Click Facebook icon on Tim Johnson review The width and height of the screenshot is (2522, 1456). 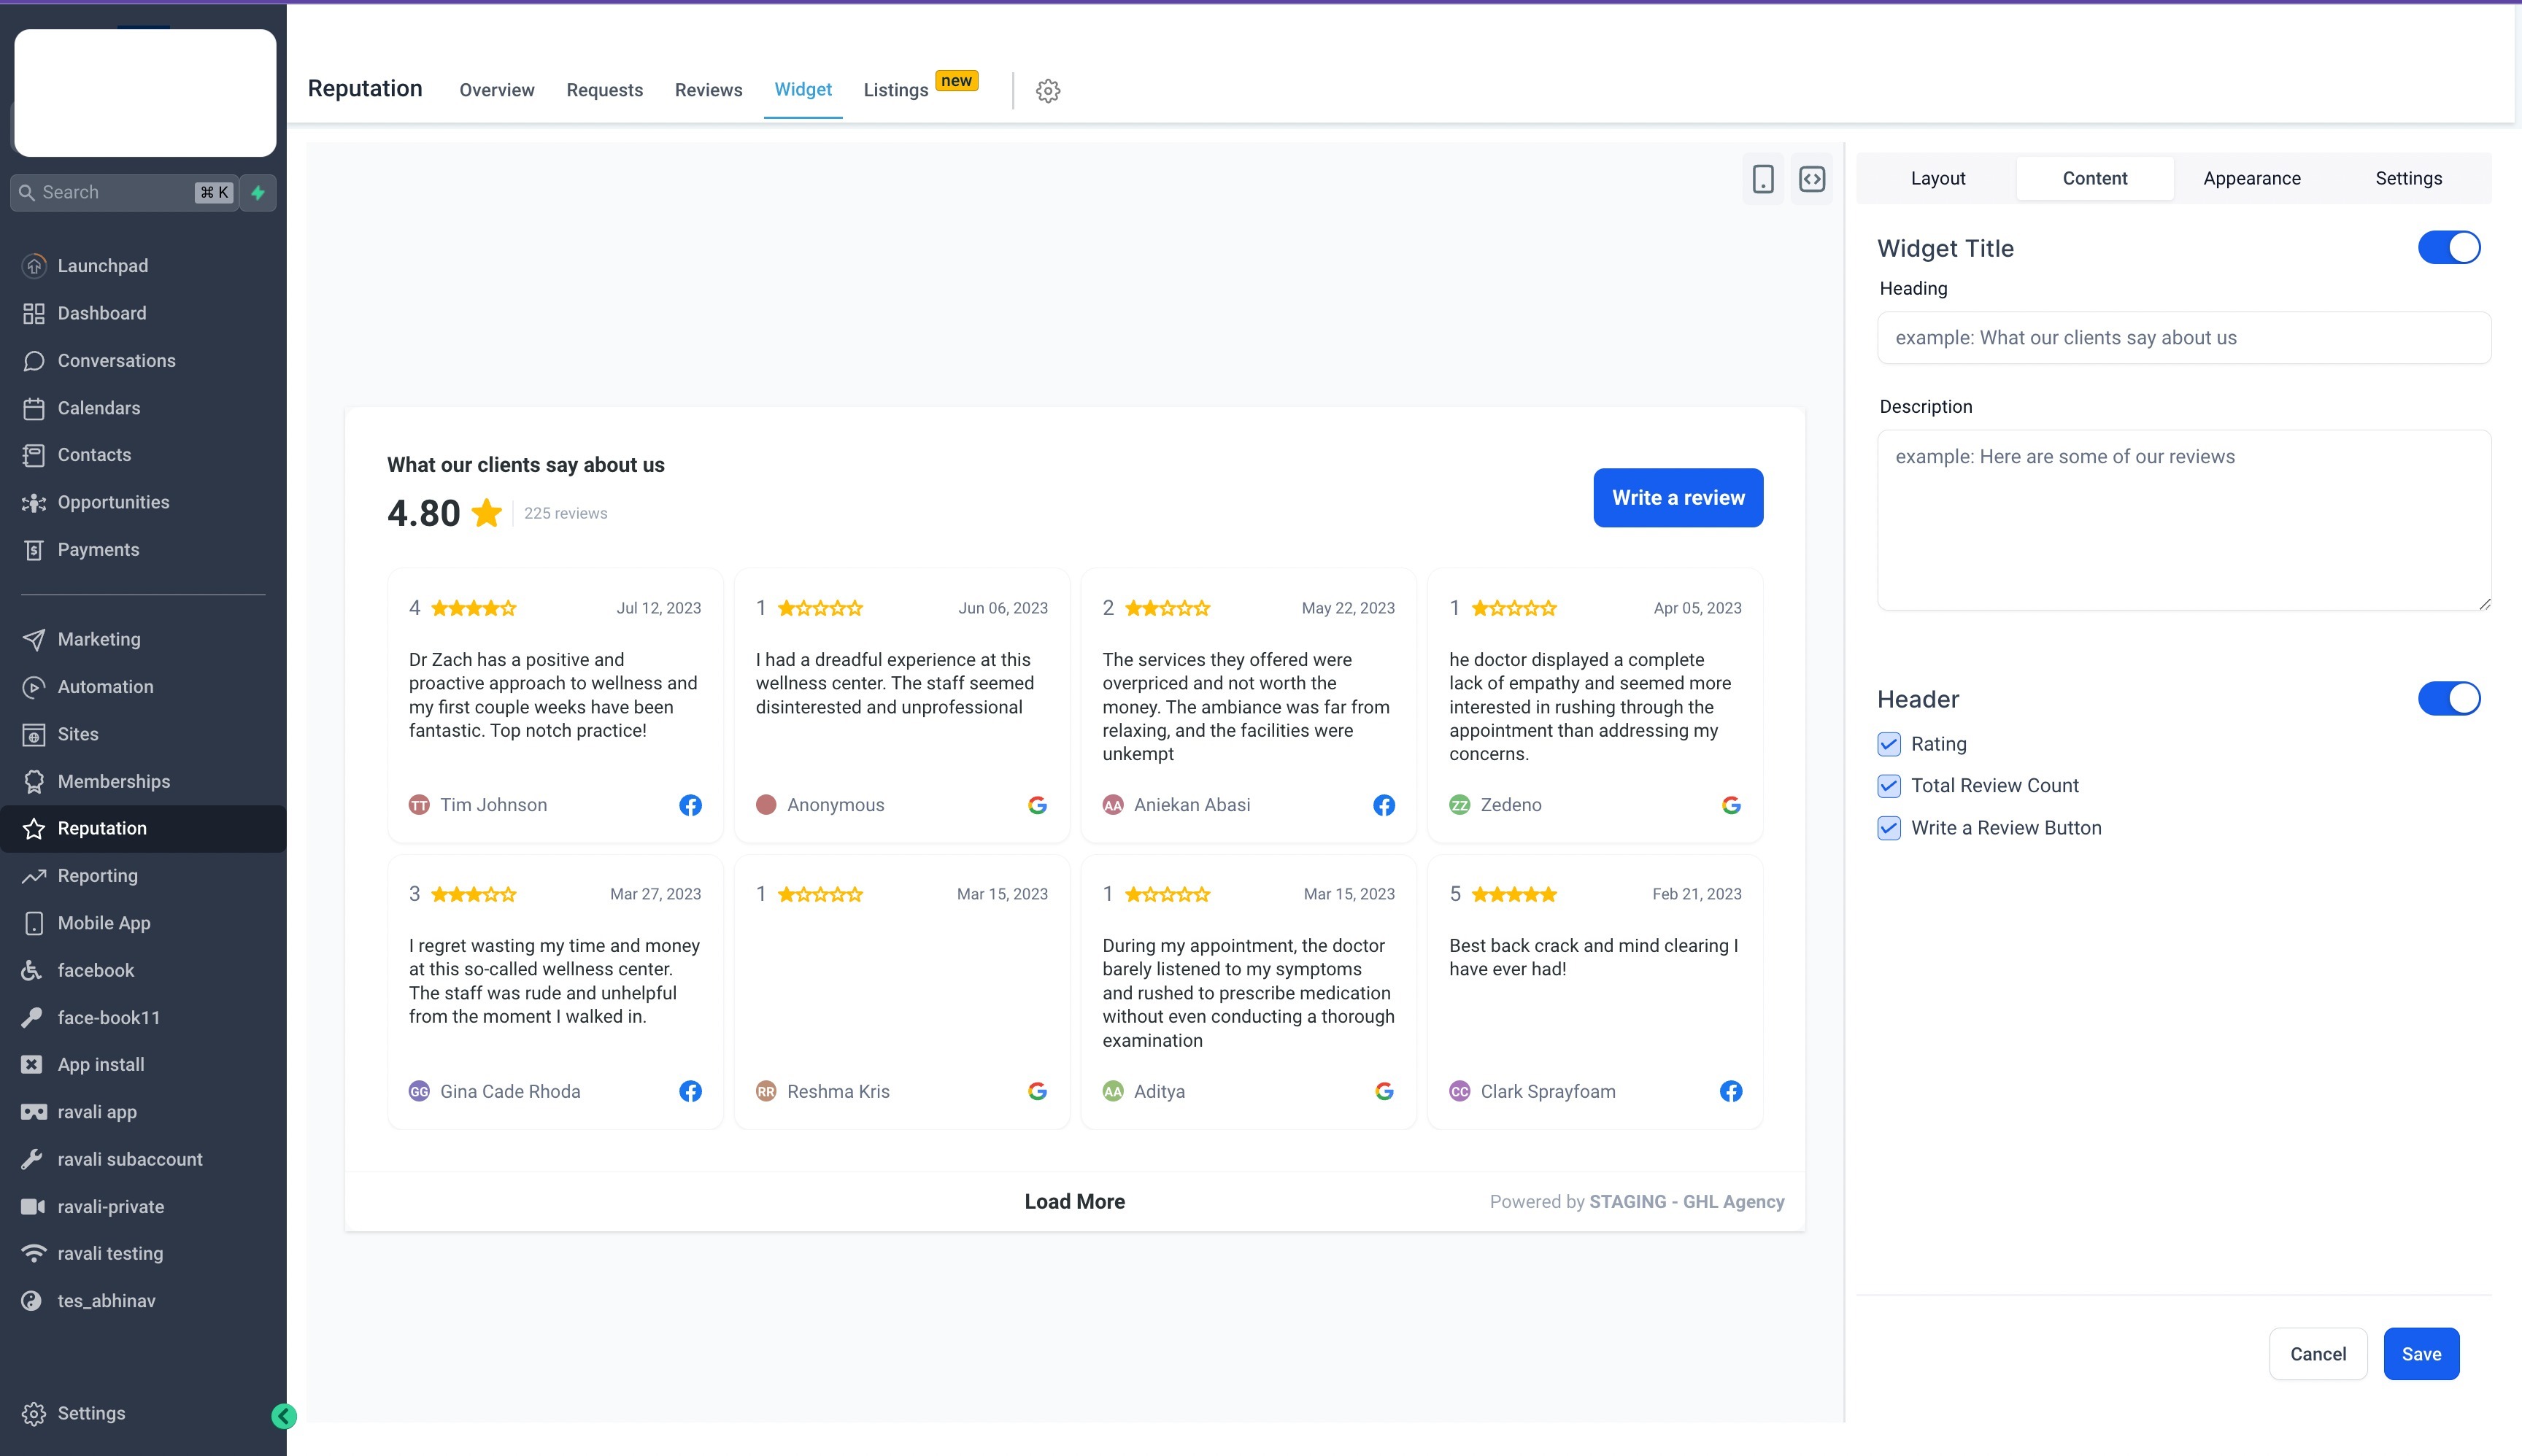690,805
